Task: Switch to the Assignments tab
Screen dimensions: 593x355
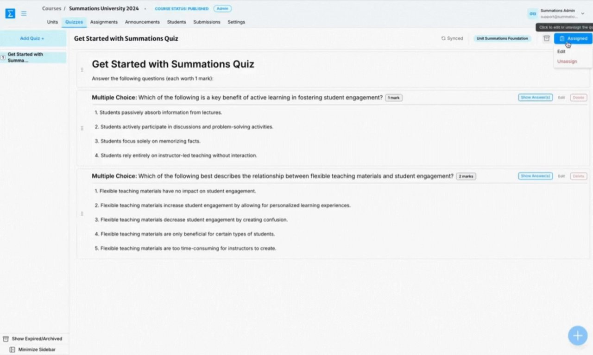Action: 104,22
